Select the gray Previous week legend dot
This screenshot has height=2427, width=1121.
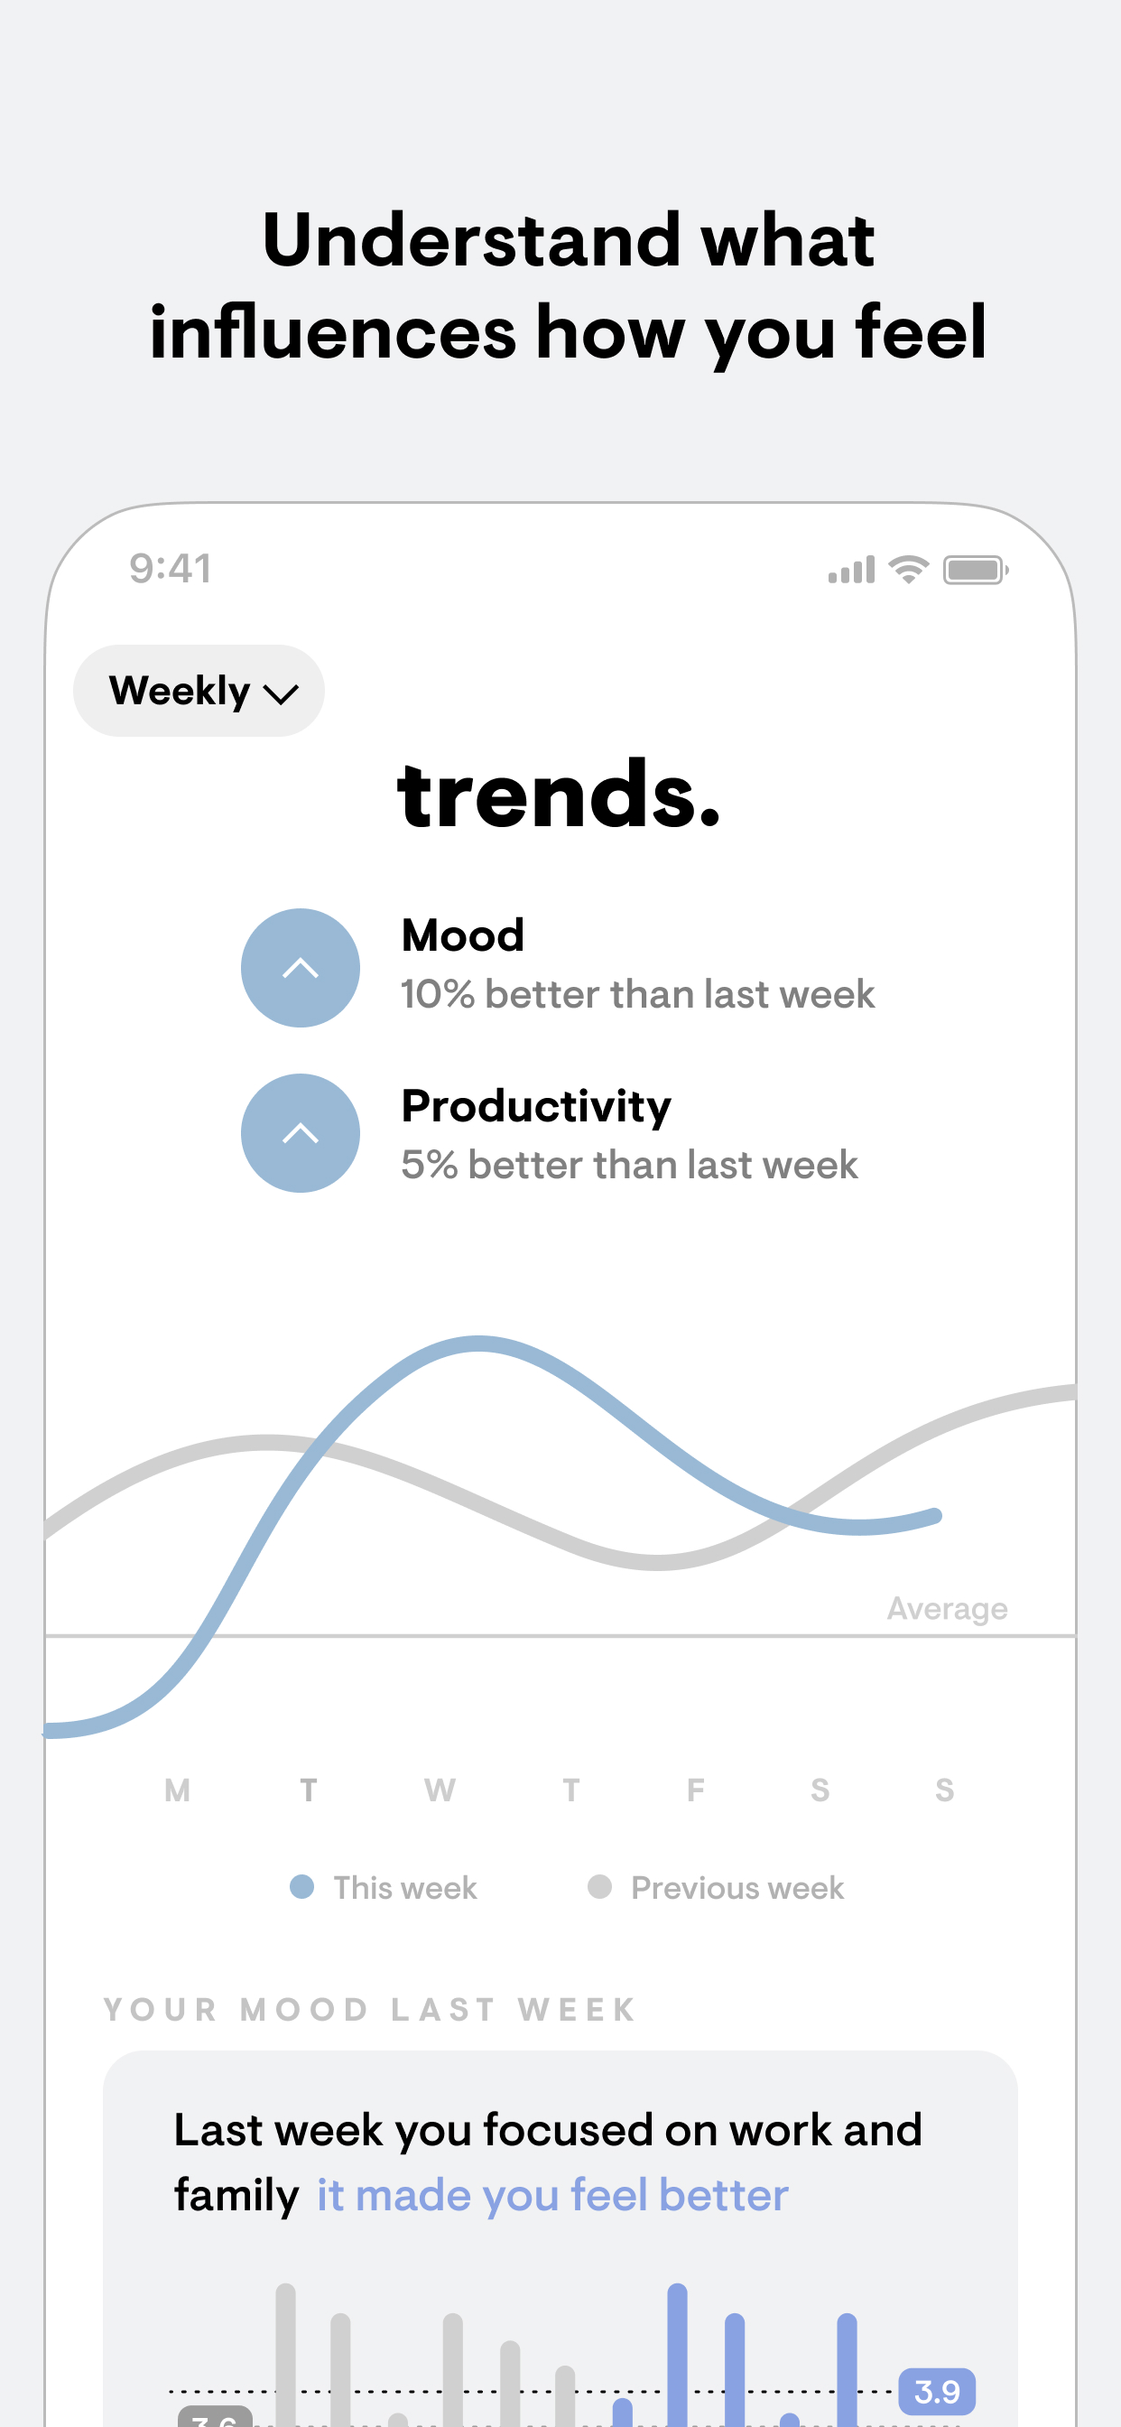pyautogui.click(x=599, y=1886)
